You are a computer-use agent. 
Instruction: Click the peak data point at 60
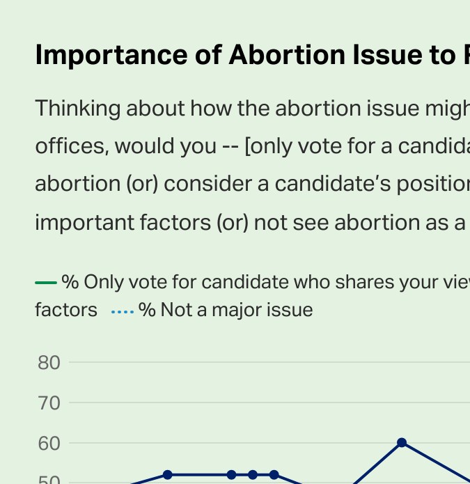(402, 443)
